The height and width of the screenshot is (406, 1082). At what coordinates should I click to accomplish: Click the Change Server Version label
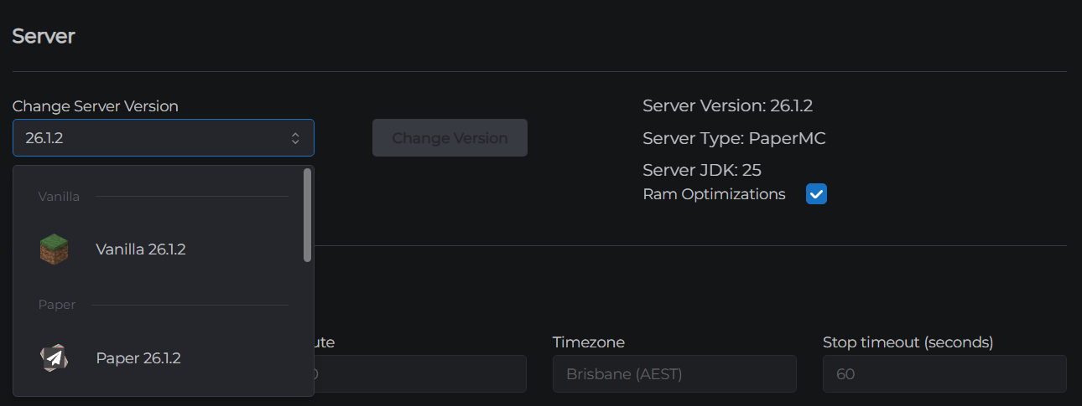(x=96, y=106)
